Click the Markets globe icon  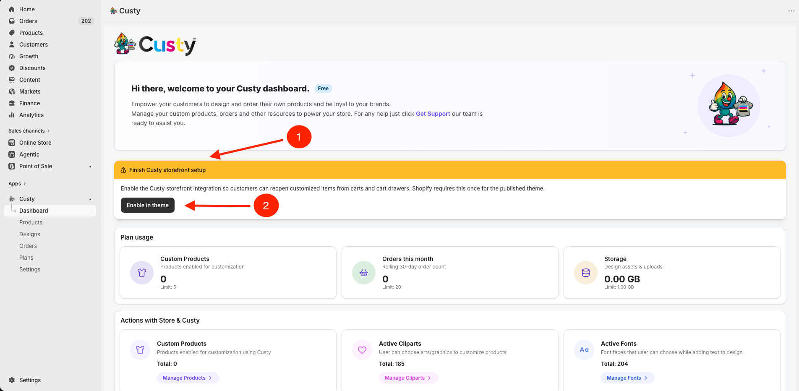pyautogui.click(x=12, y=91)
